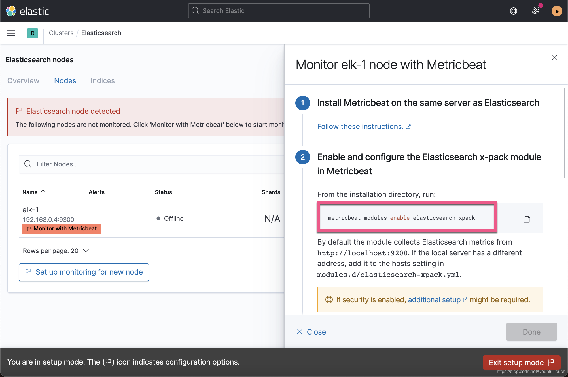Copy the metricbeat command to clipboard
Image resolution: width=568 pixels, height=377 pixels.
(x=527, y=219)
